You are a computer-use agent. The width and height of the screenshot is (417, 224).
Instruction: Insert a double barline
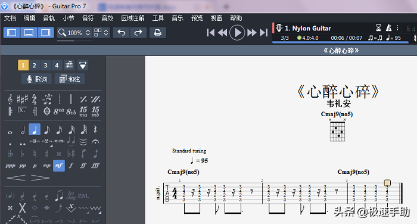(x=71, y=99)
